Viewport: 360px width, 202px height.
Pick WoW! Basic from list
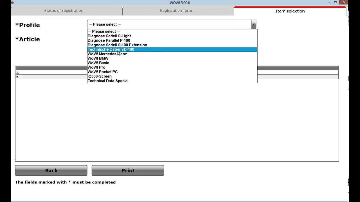pyautogui.click(x=172, y=63)
